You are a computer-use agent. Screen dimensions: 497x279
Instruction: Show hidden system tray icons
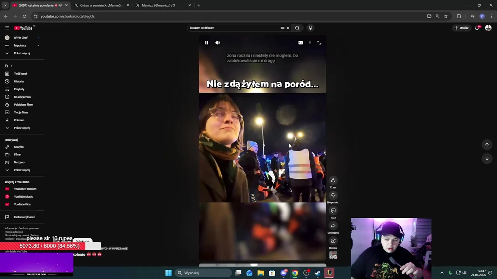(x=442, y=273)
